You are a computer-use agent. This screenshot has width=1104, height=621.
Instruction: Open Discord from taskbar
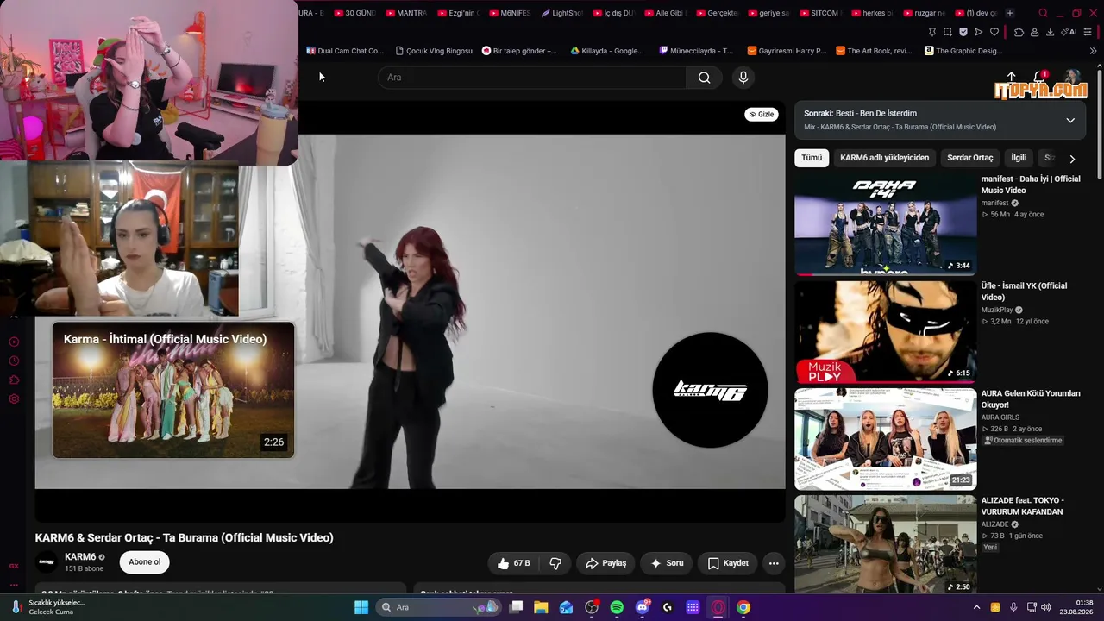642,607
